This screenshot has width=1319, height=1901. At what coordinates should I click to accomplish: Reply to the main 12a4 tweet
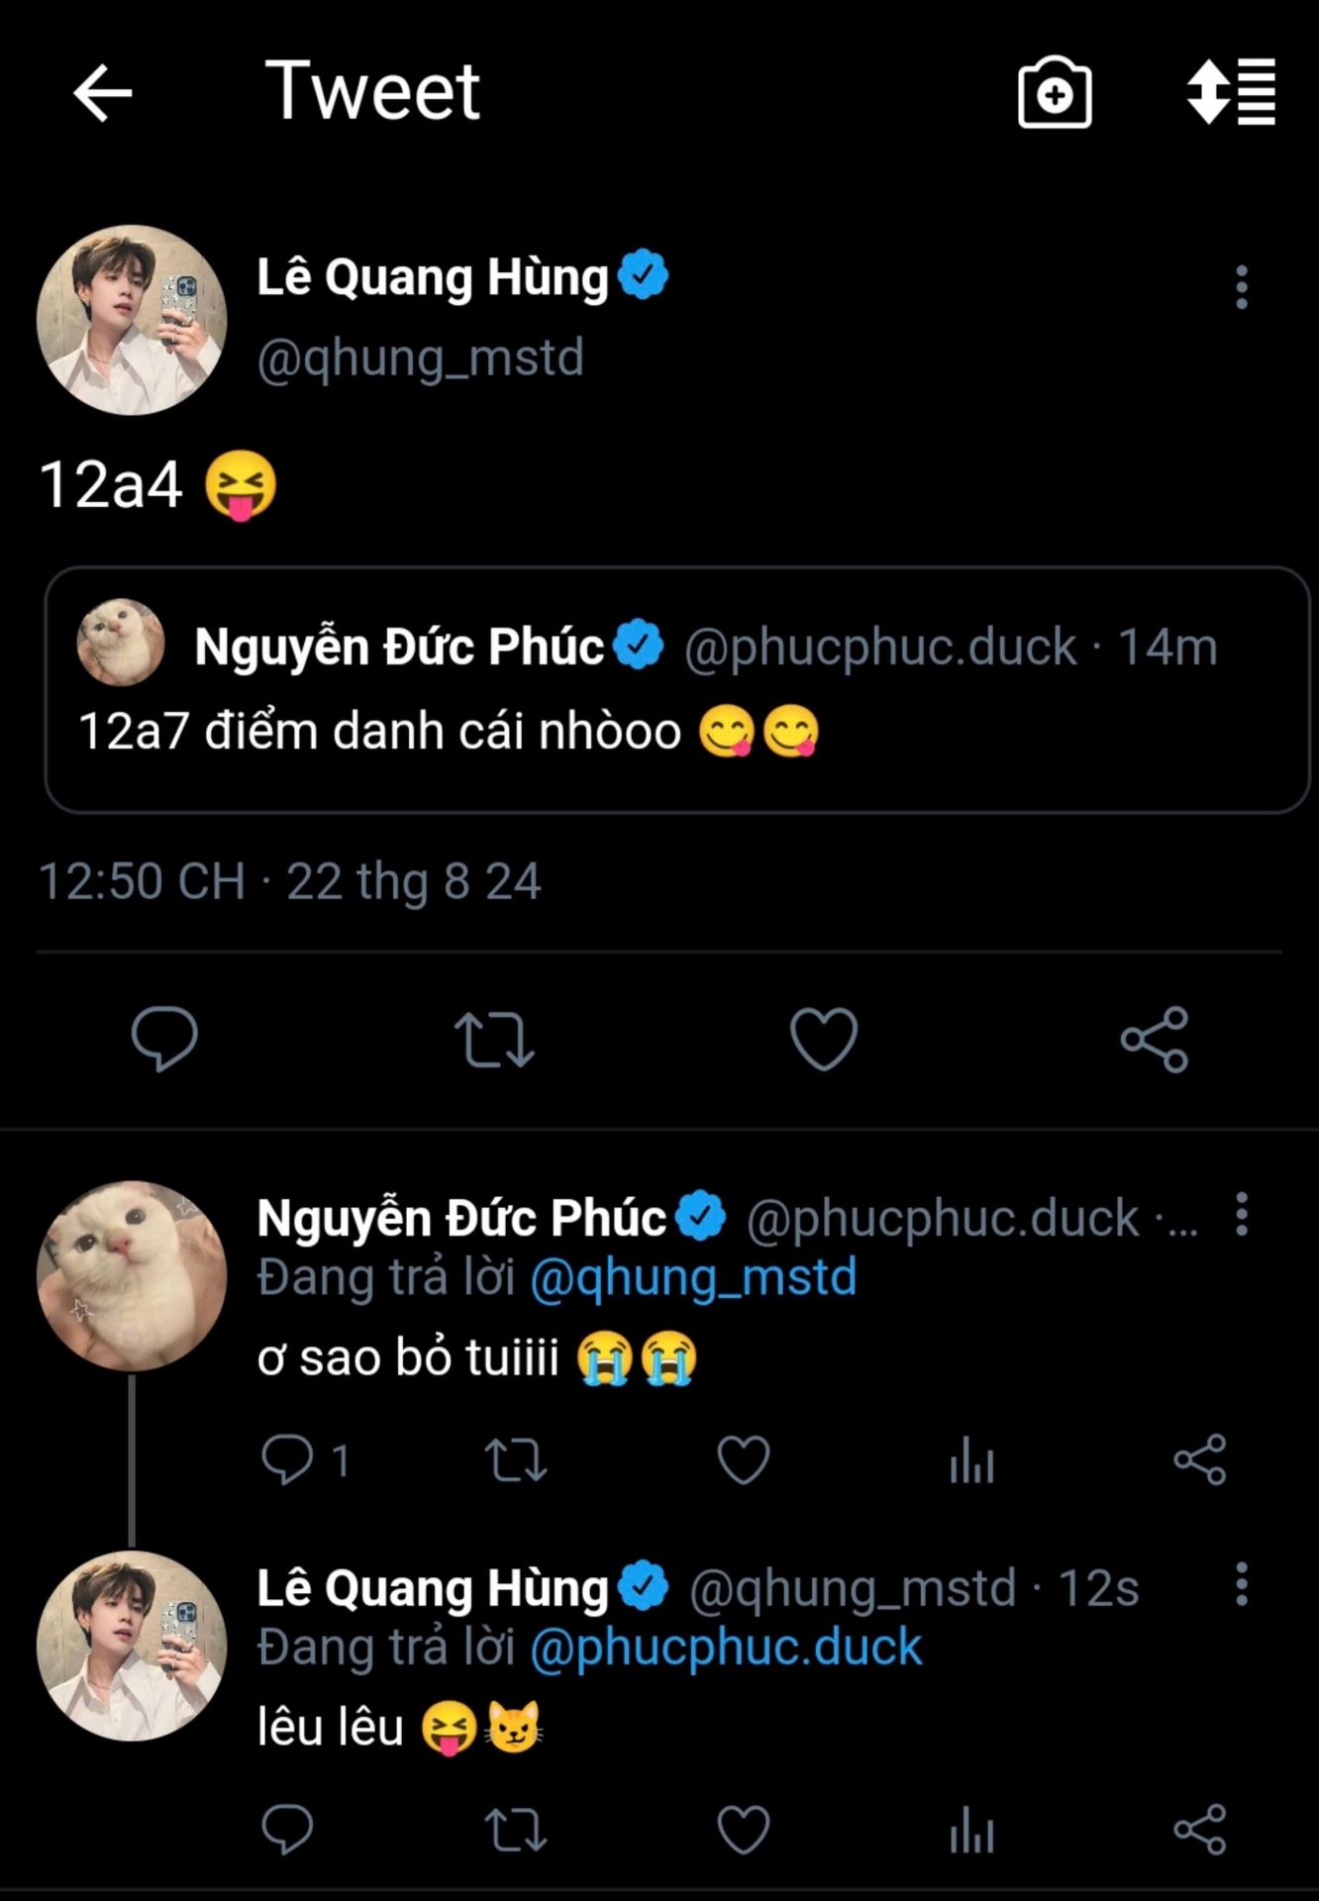[164, 1039]
